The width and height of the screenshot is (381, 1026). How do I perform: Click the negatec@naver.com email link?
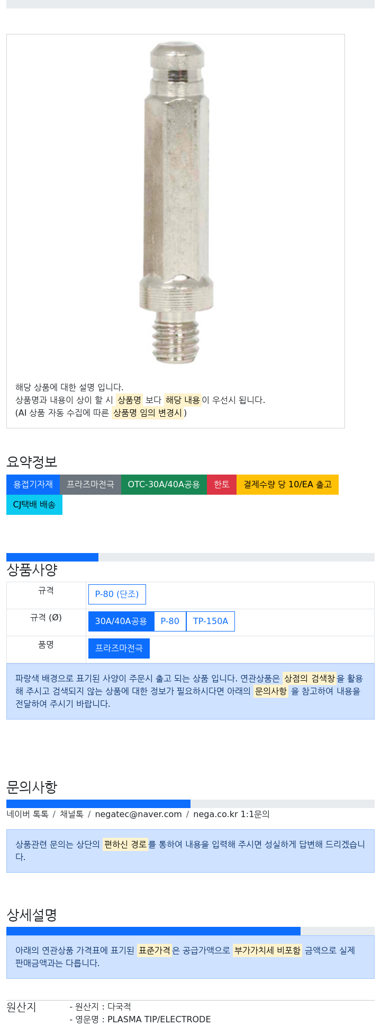coord(138,814)
